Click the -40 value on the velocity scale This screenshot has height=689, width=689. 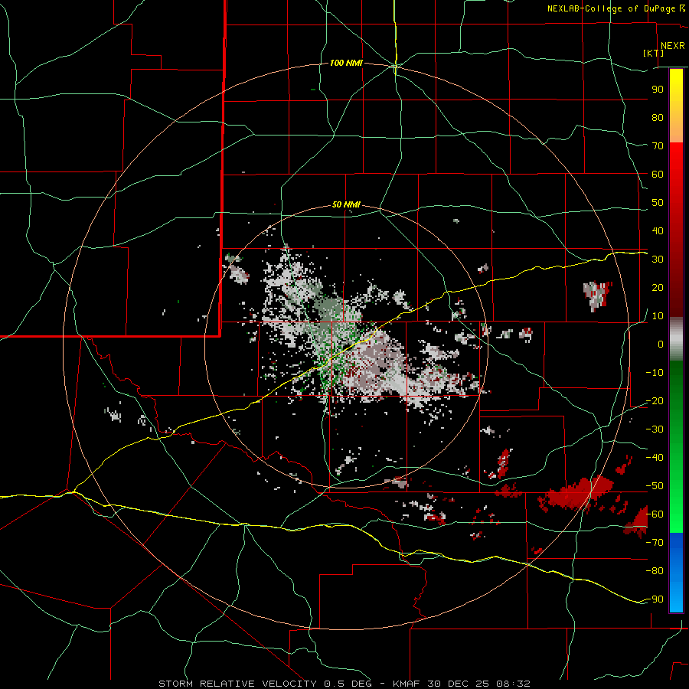point(655,458)
